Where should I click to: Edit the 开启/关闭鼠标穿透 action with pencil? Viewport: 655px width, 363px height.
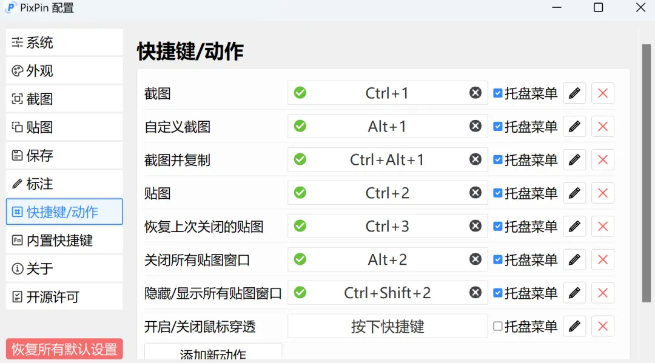574,326
